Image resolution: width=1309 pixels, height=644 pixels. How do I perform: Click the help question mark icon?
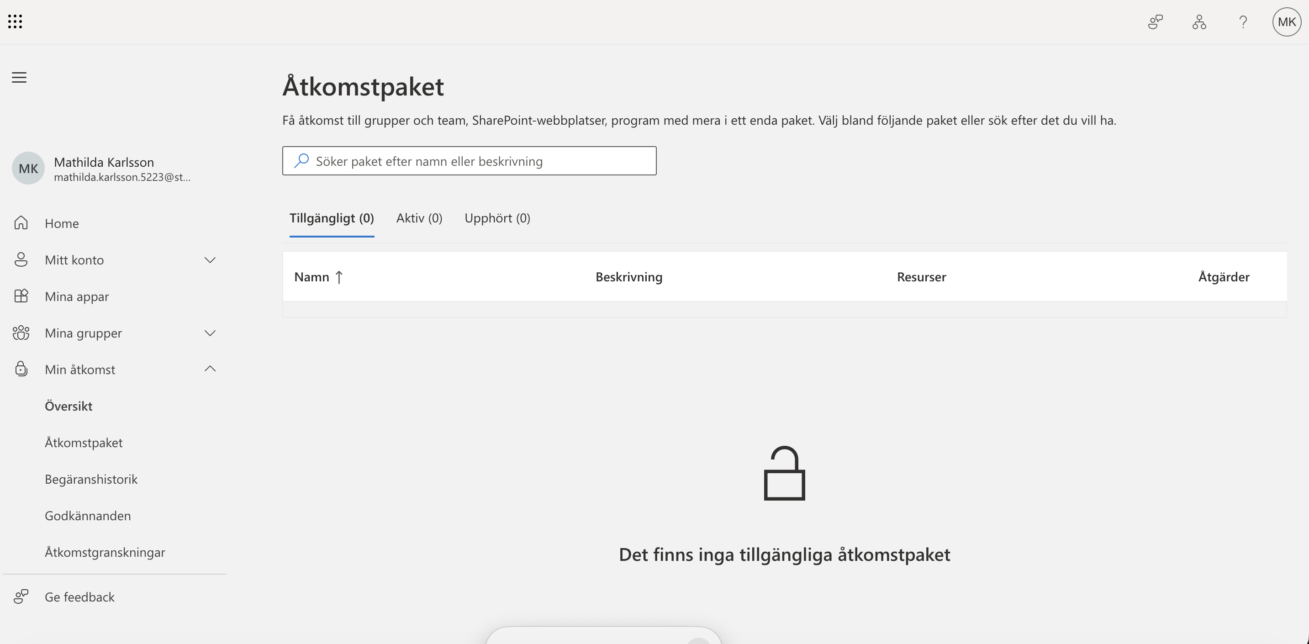click(1243, 22)
